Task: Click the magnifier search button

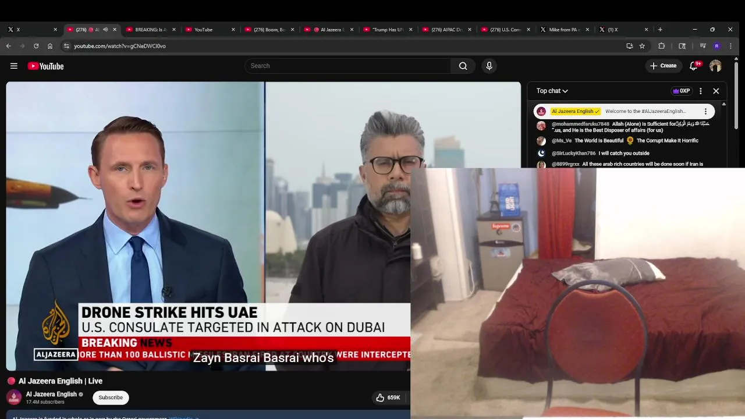Action: click(463, 66)
